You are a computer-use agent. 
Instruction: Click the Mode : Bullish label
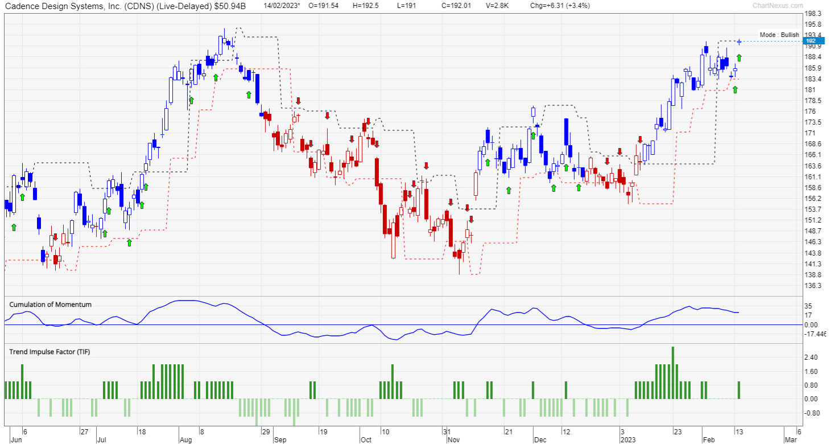coord(779,35)
